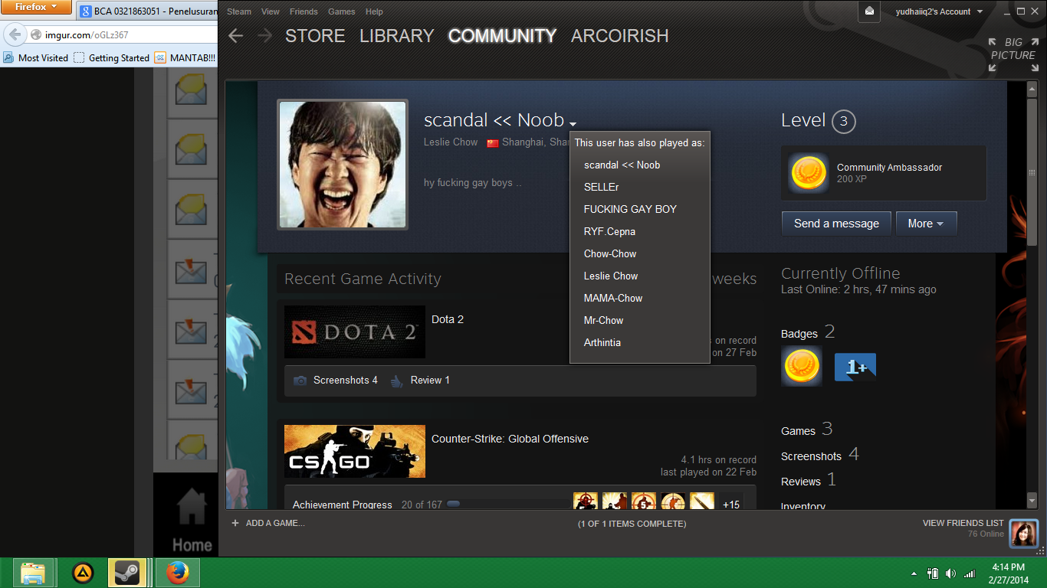This screenshot has width=1047, height=588.
Task: Open the Friends menu
Action: [x=304, y=11]
